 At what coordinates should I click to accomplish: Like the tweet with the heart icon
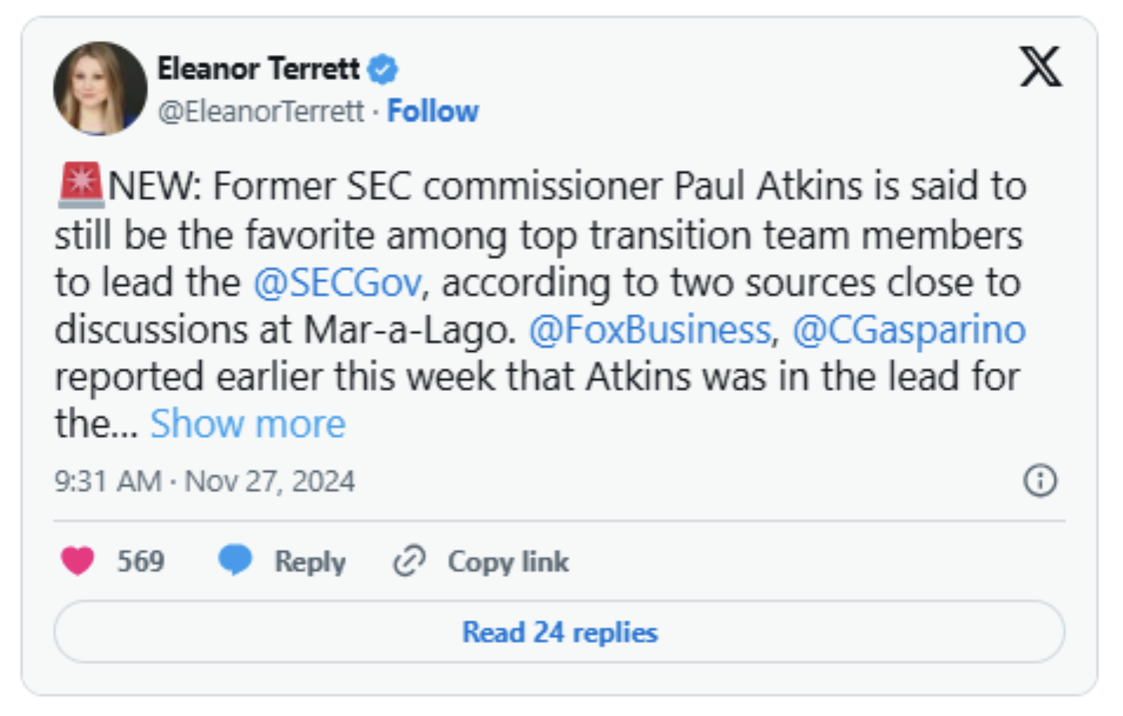78,561
